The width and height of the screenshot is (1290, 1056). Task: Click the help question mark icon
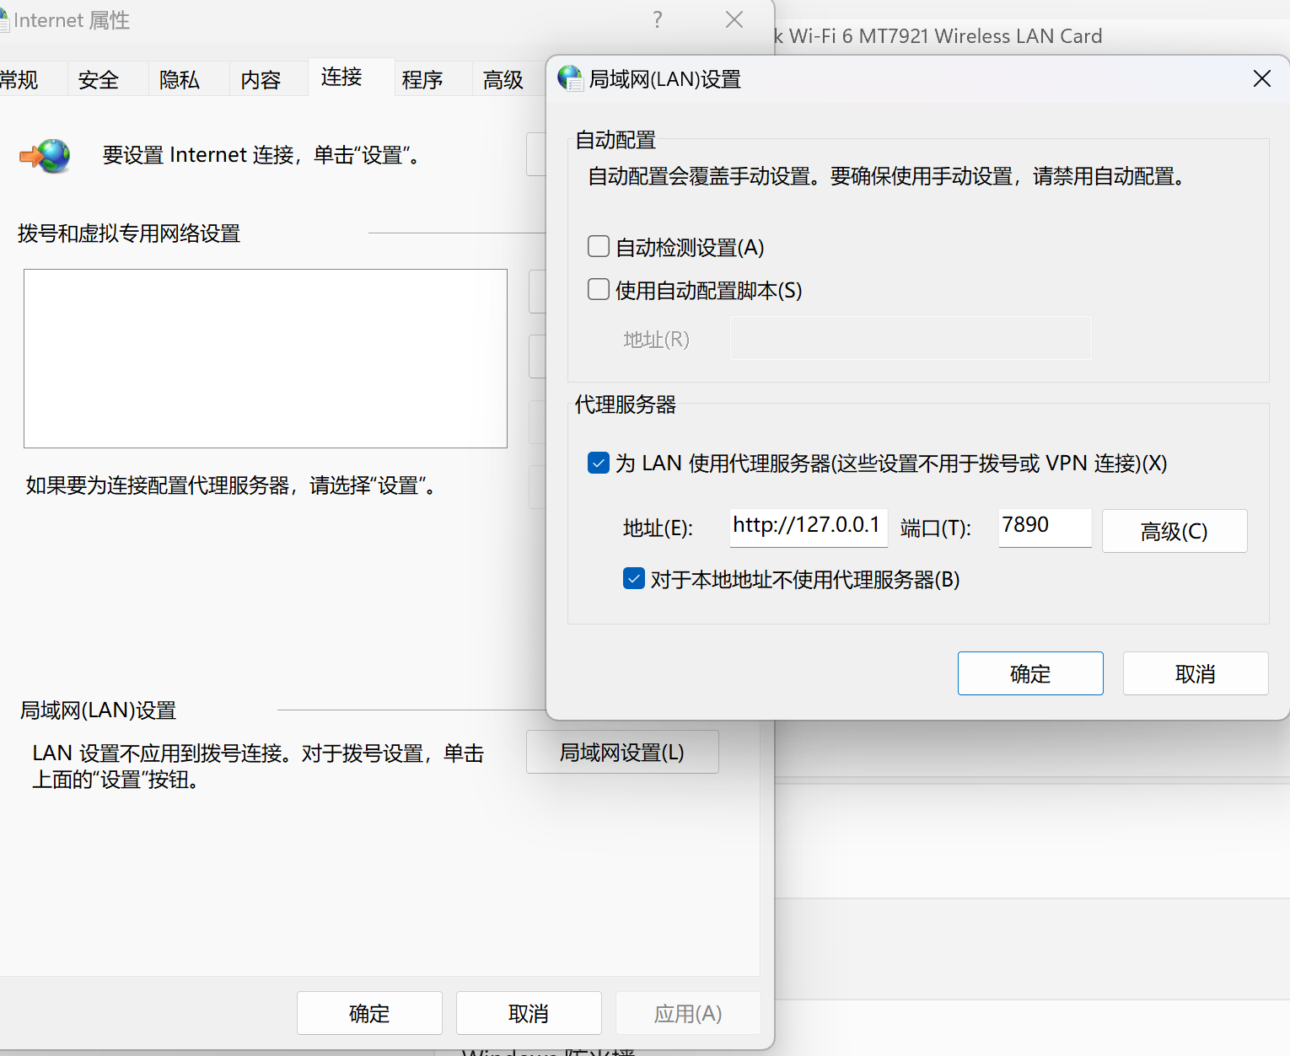click(658, 20)
